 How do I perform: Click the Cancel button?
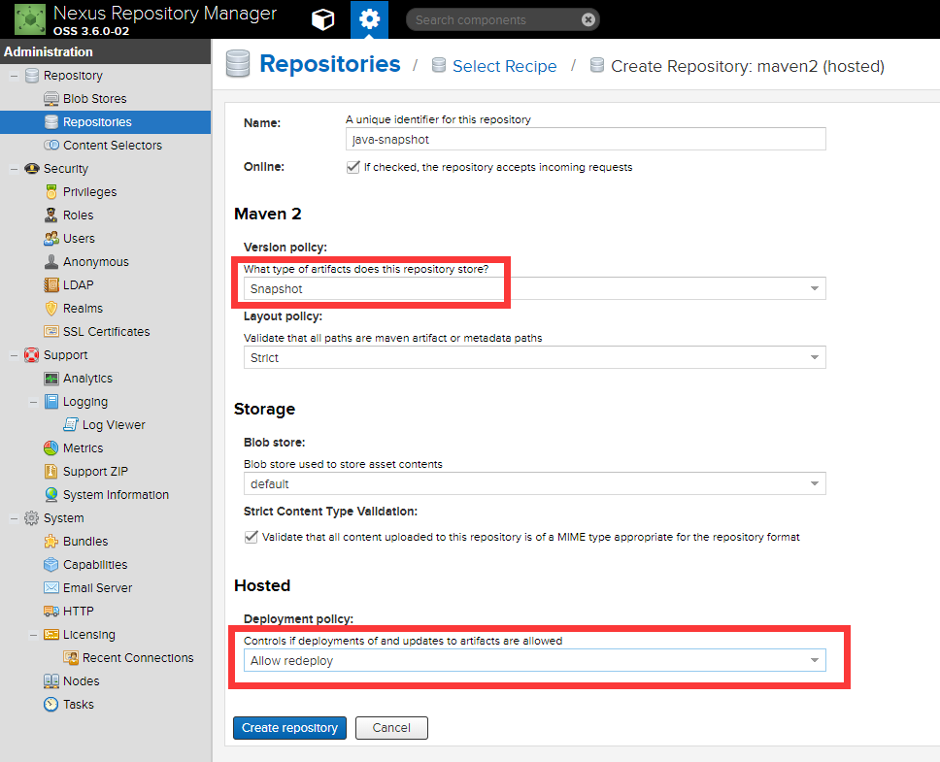click(391, 728)
